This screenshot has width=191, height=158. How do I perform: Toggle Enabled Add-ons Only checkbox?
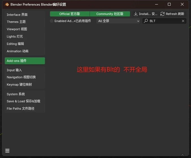point(52,21)
